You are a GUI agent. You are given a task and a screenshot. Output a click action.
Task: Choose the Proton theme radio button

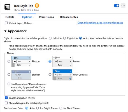(x=50, y=61)
